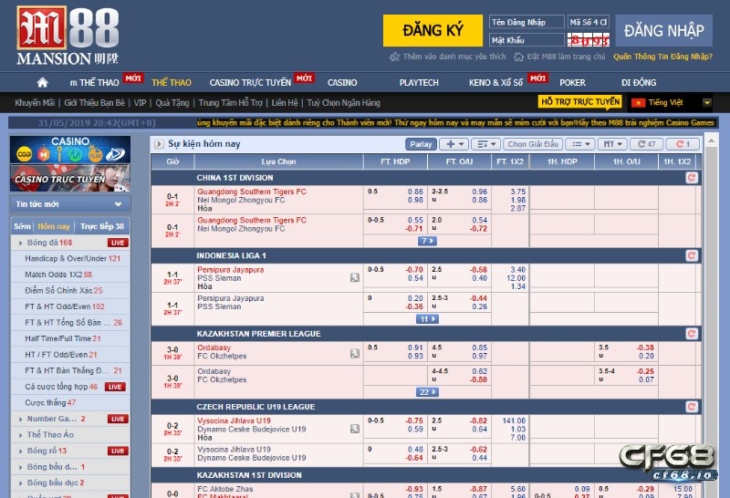
Task: Open the language selector dropdown arrow
Action: click(706, 103)
